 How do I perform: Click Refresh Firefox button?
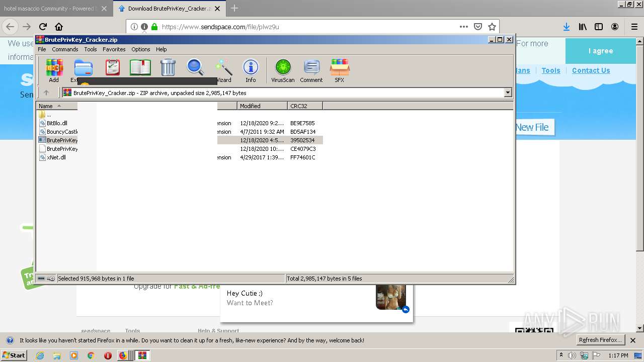[x=601, y=340]
